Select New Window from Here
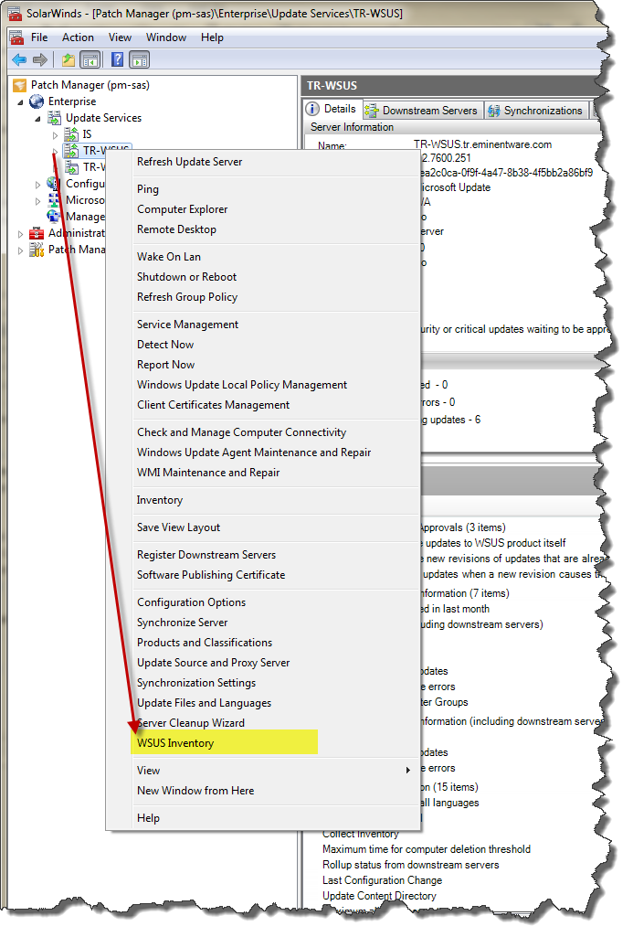The height and width of the screenshot is (937, 633). [195, 791]
